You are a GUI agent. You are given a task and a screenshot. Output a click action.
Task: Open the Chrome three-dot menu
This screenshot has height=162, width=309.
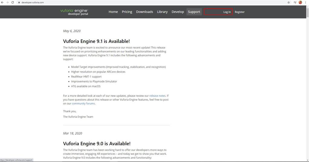305,2
